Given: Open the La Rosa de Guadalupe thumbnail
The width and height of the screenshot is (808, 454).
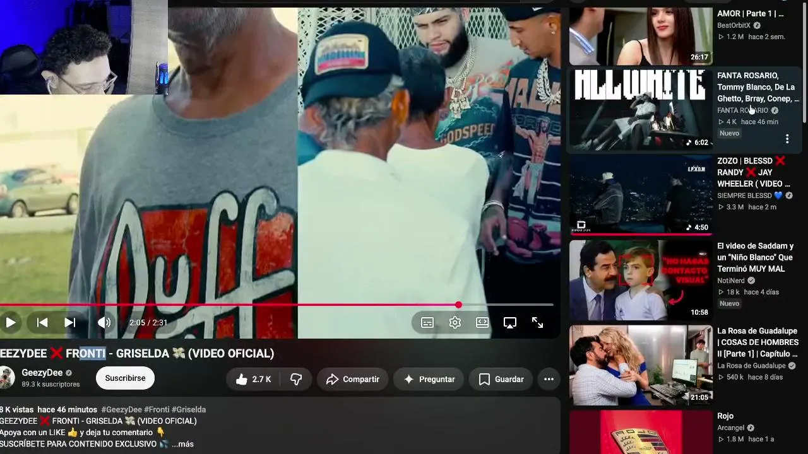Looking at the screenshot, I should click(641, 365).
